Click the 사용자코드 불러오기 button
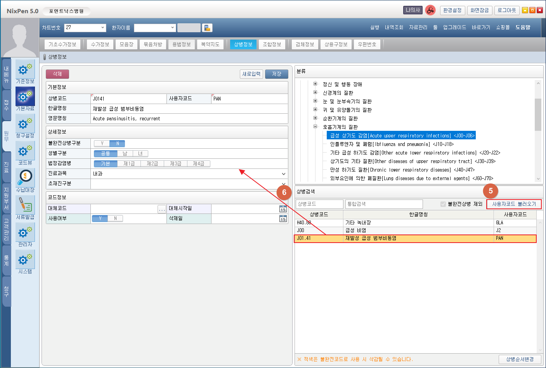Viewport: 546px width, 368px height. [514, 204]
